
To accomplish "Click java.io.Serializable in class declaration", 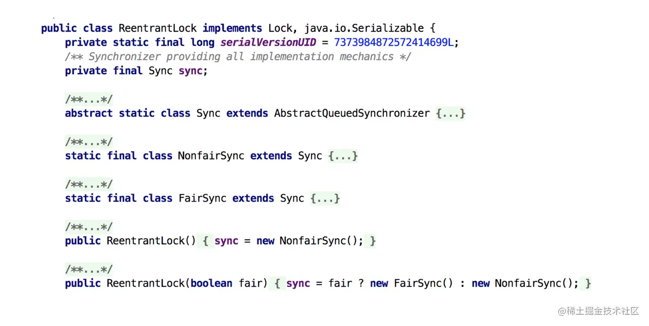I will (x=364, y=28).
